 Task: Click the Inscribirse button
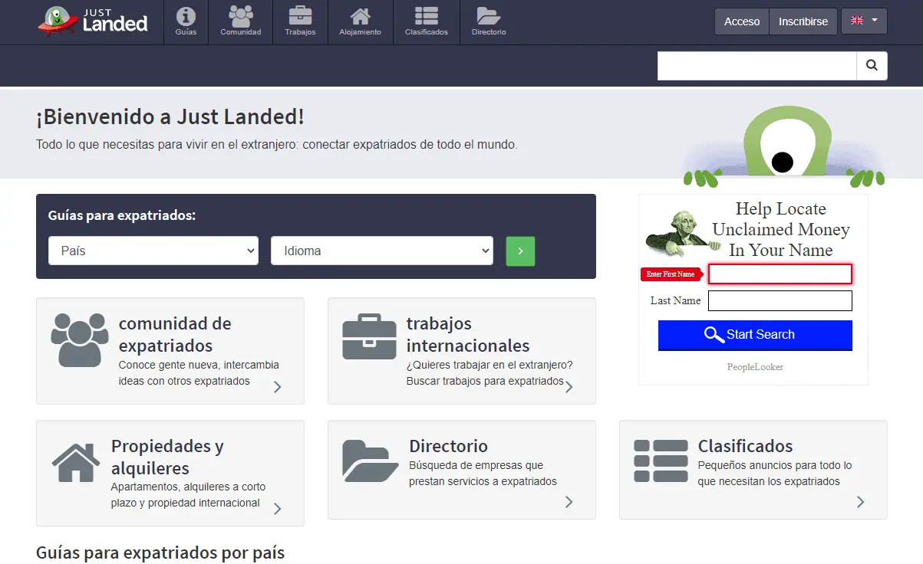(803, 21)
